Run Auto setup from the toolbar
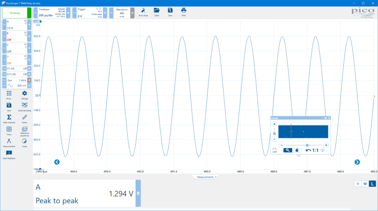Viewport: 378px width, 211px height. tap(143, 11)
